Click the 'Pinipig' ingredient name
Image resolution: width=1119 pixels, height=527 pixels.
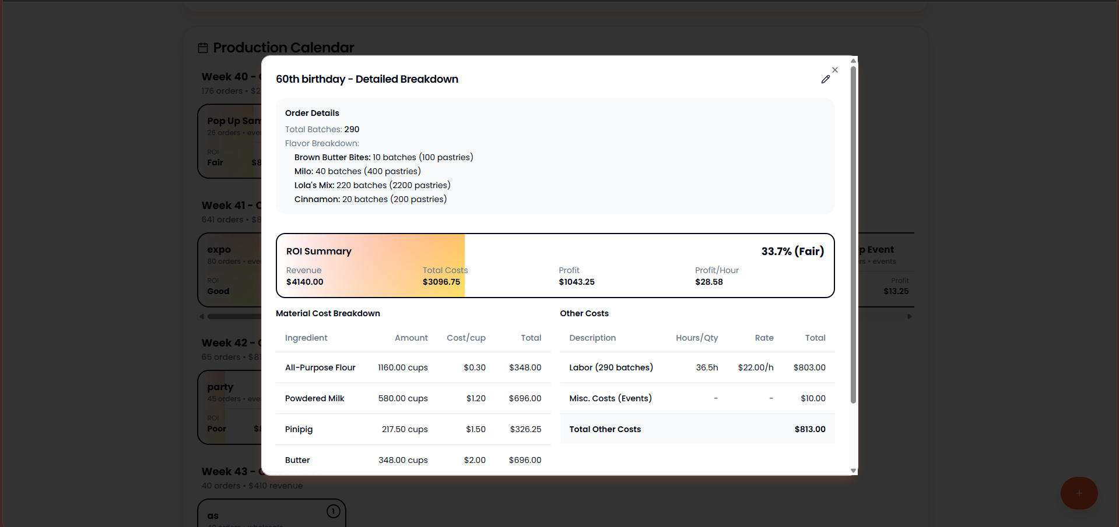[x=299, y=429]
